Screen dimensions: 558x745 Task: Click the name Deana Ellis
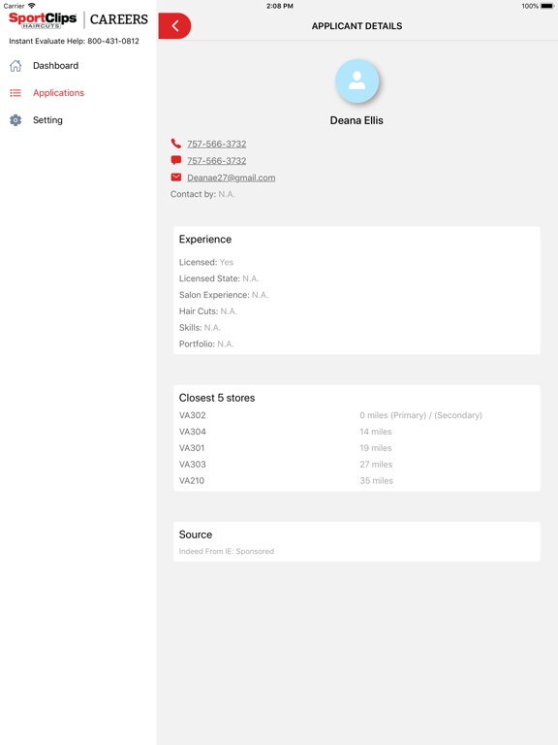click(x=356, y=120)
